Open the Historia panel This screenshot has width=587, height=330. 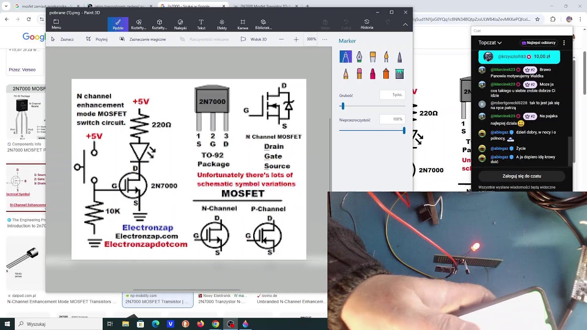pos(367,24)
